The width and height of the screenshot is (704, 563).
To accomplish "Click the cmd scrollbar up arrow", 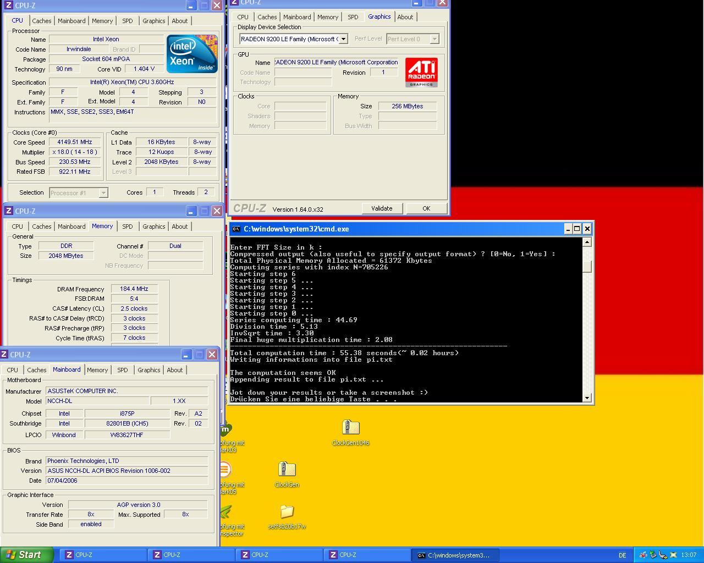I will coord(587,242).
